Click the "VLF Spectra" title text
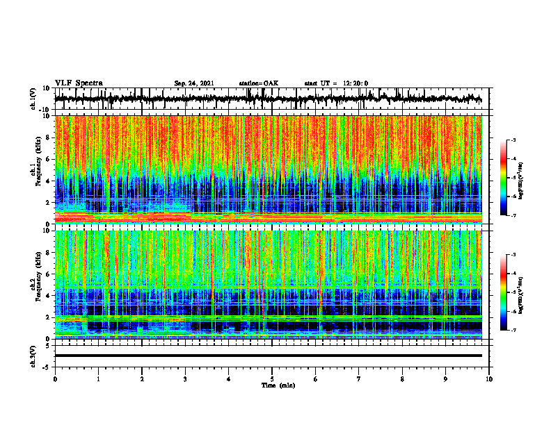 coord(79,83)
